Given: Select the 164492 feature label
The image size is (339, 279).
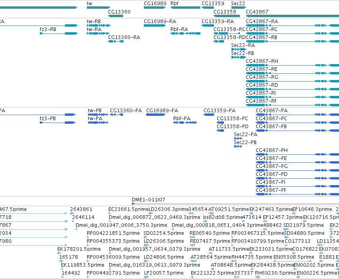Looking at the screenshot, I should tap(71, 273).
